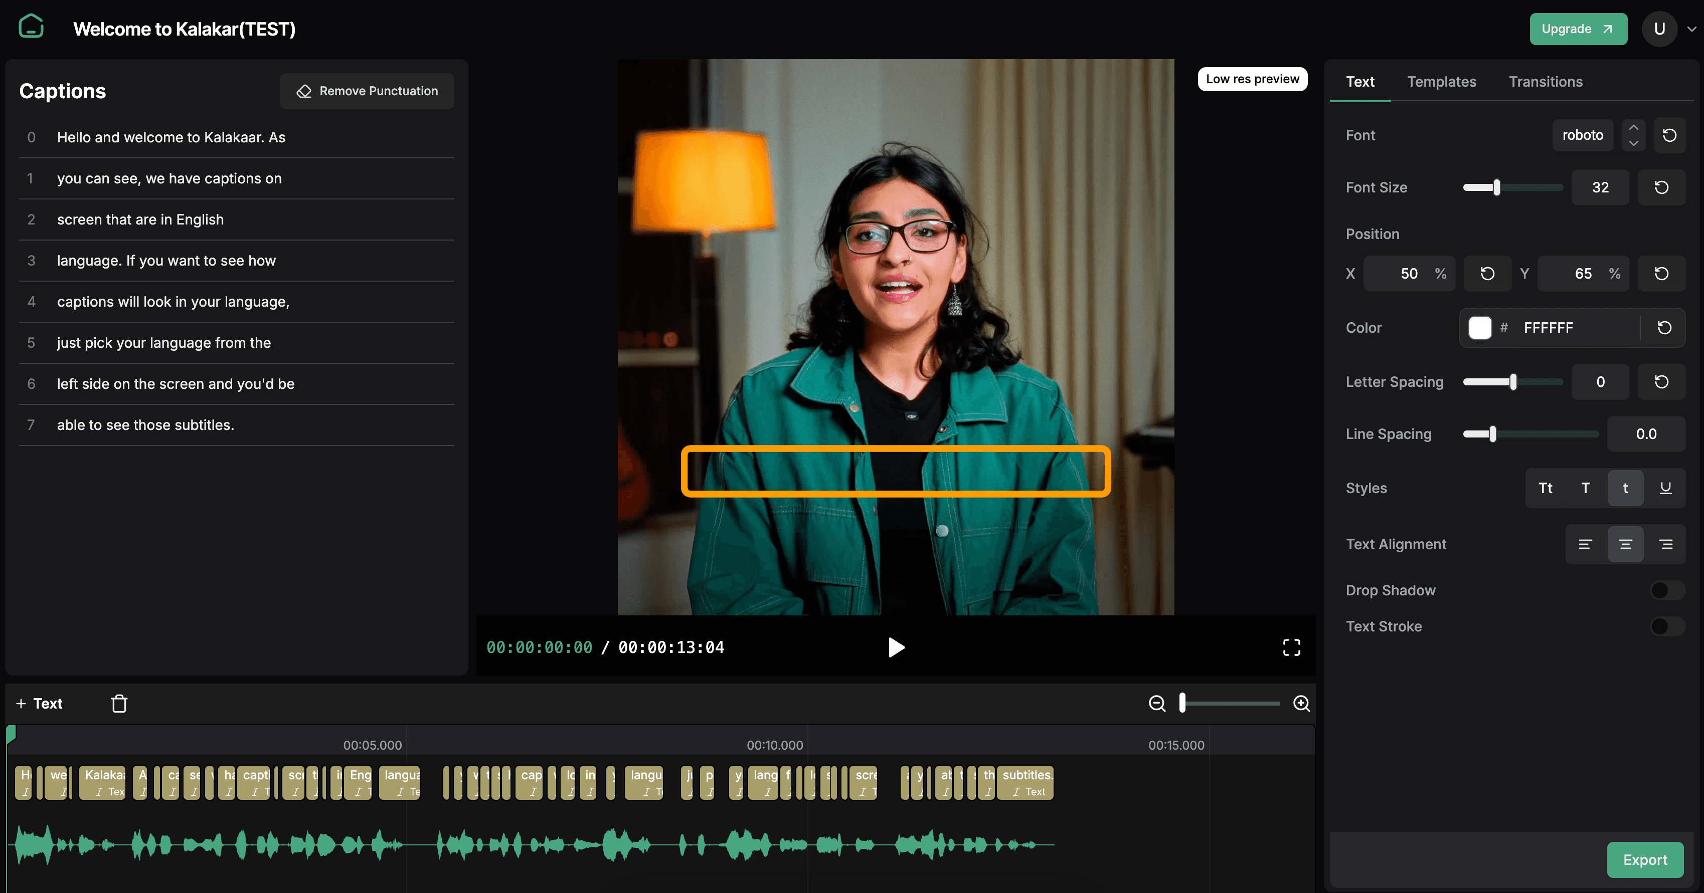1704x893 pixels.
Task: Zoom out the timeline with magnifier minus
Action: click(1157, 703)
